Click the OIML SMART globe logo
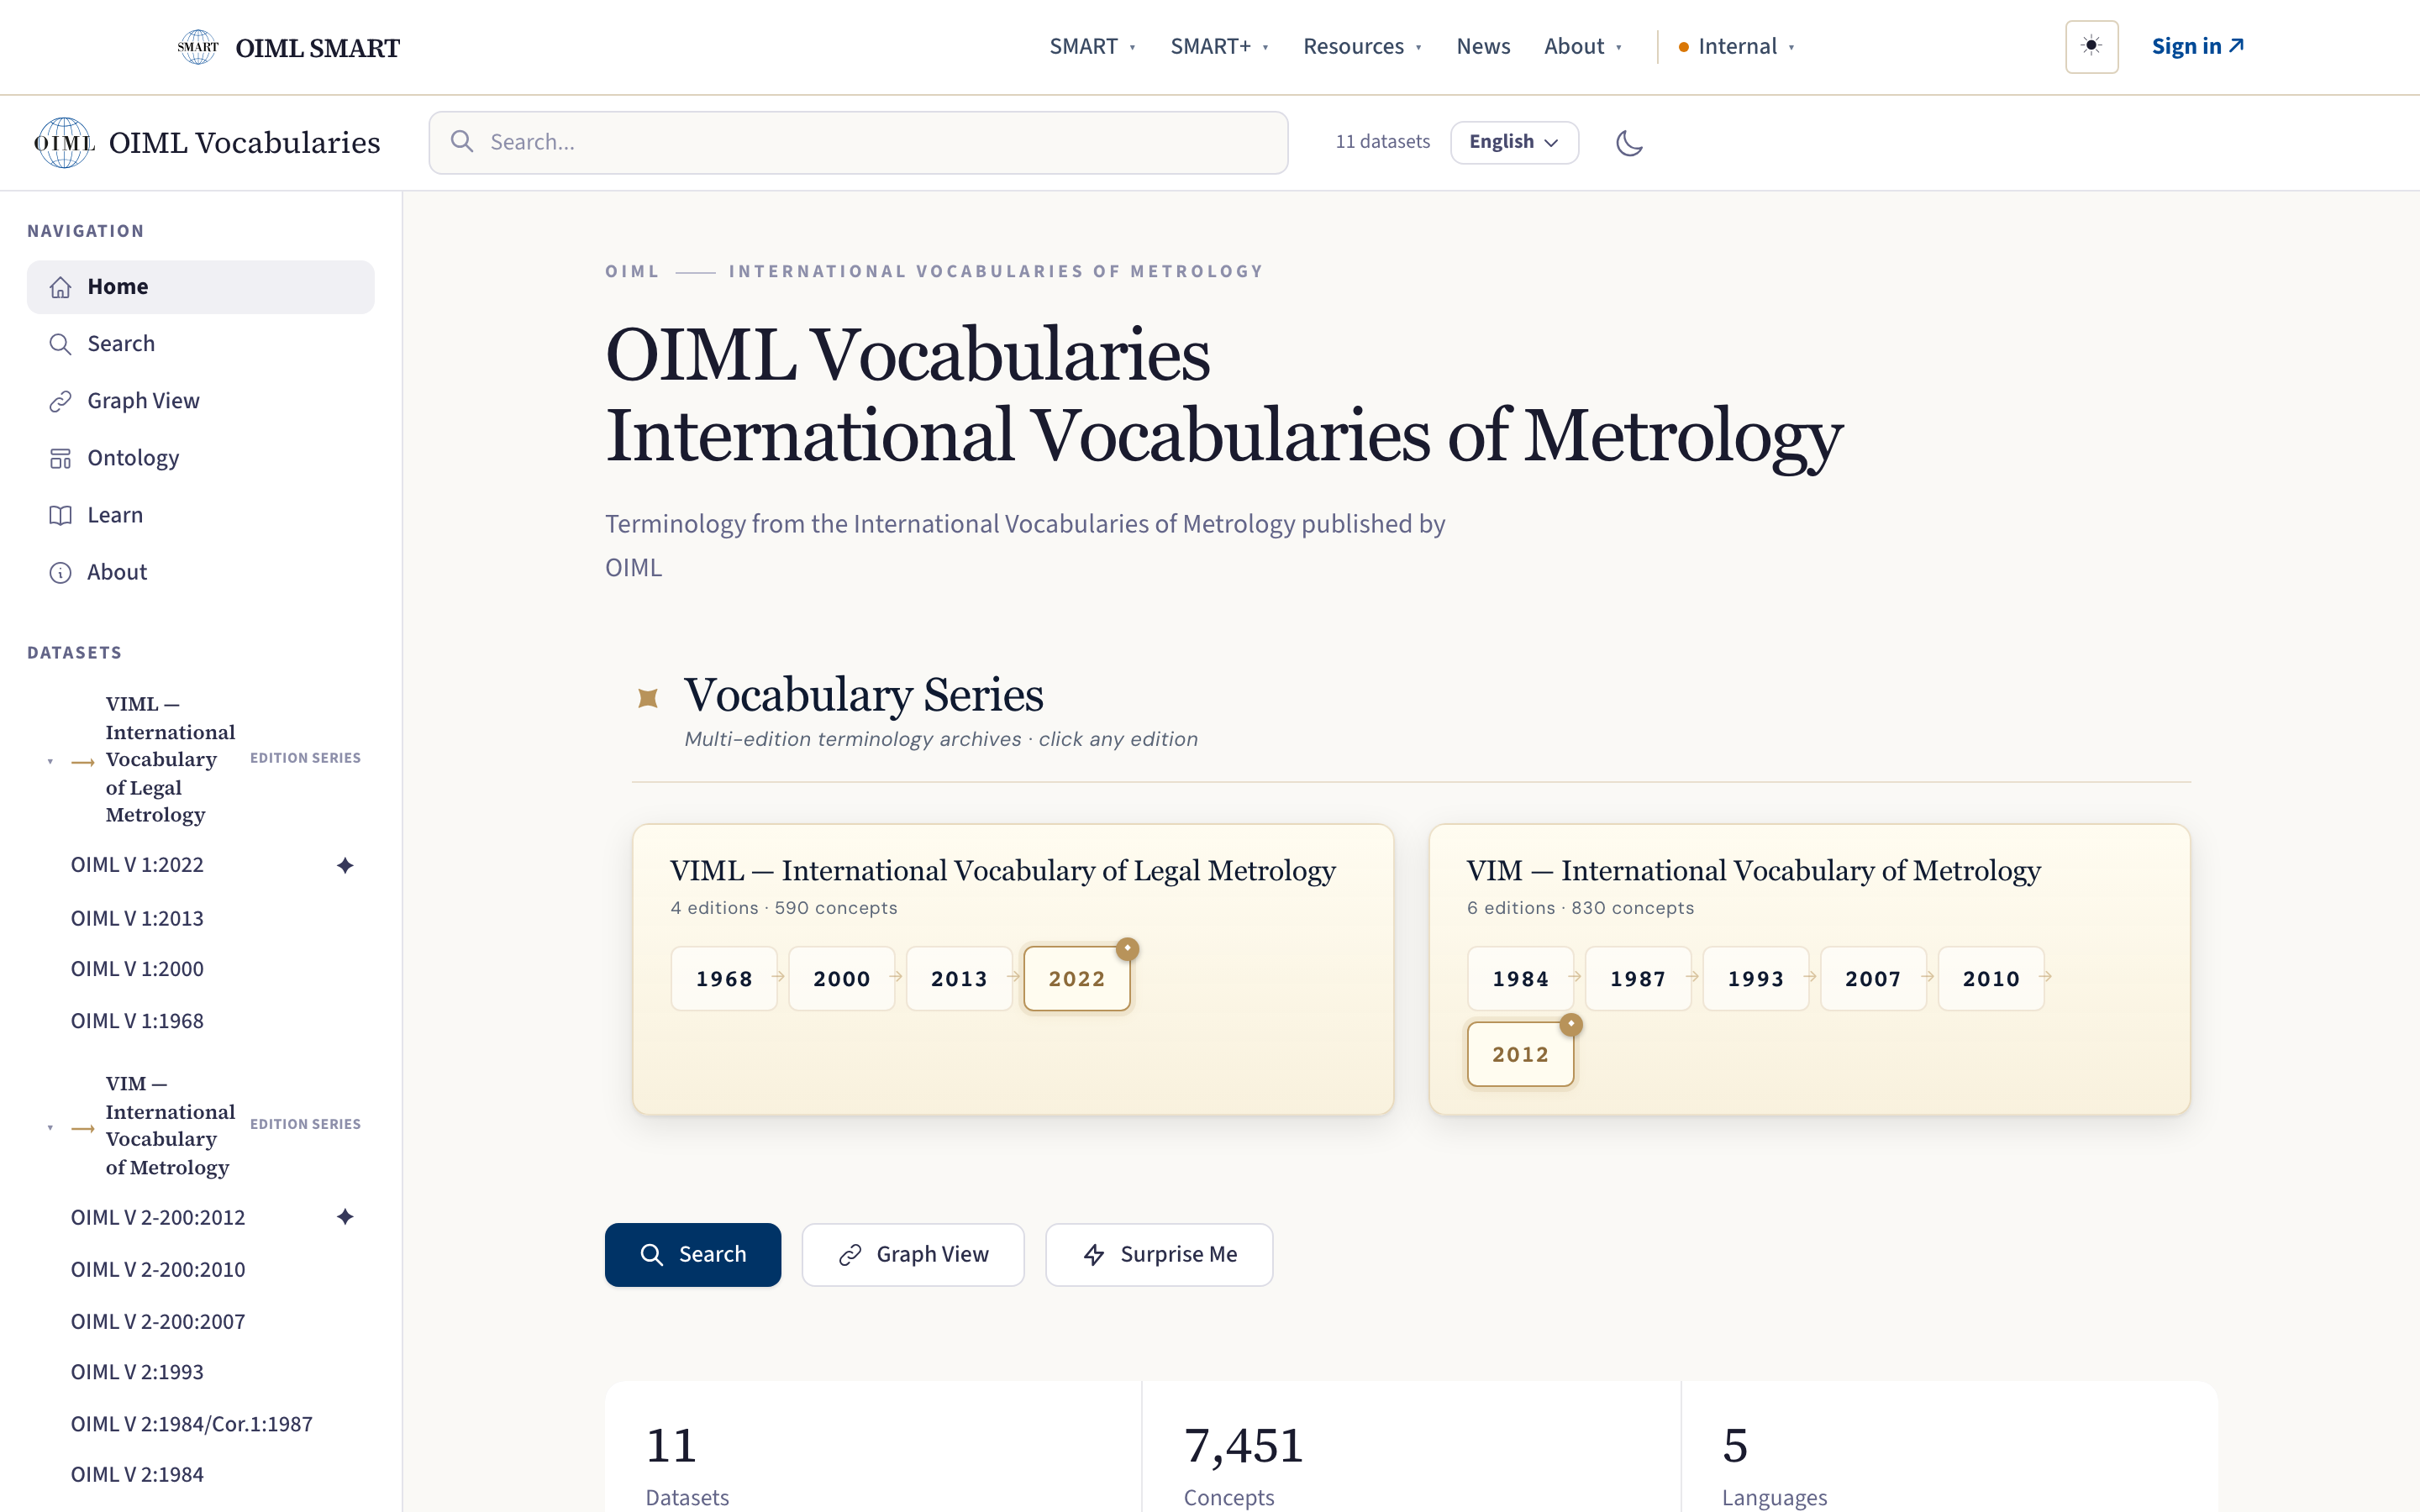 198,47
